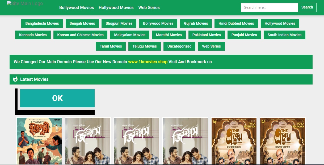Open the Bengali Movies category
The height and width of the screenshot is (165, 324).
click(82, 23)
